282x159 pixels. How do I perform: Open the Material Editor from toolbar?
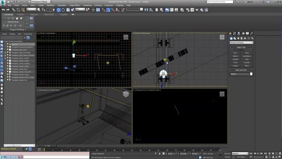coord(182,10)
